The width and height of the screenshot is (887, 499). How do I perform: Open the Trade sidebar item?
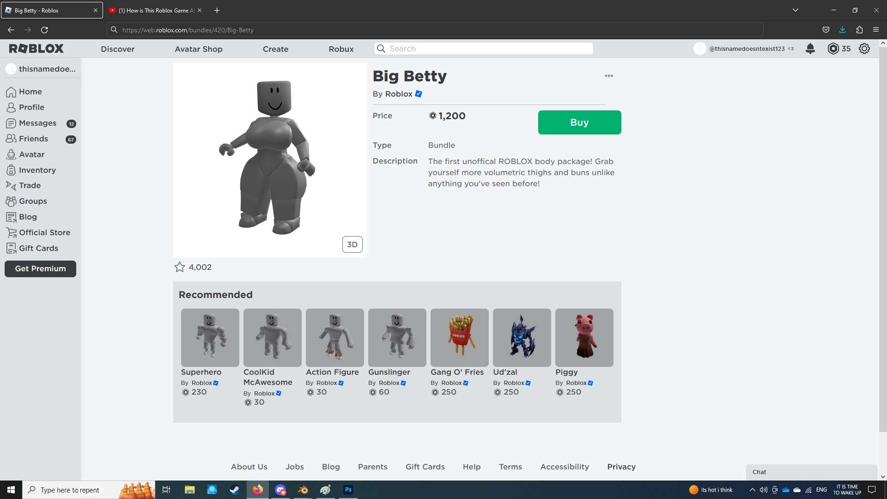(30, 185)
